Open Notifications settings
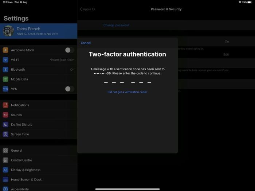This screenshot has width=255, height=191. [39, 105]
